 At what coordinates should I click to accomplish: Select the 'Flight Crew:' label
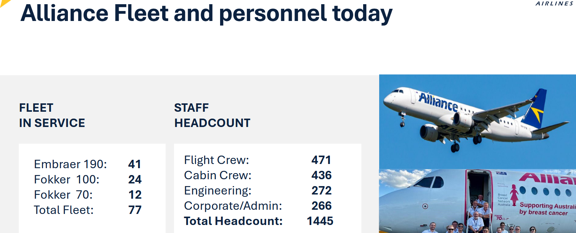(x=216, y=160)
